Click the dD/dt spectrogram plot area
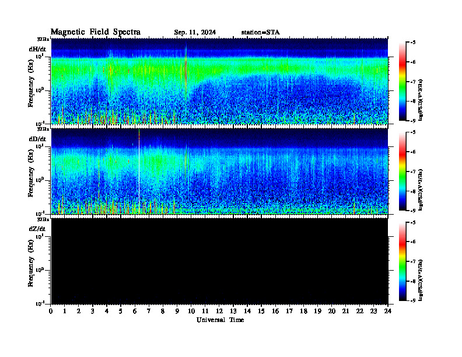 coord(219,171)
